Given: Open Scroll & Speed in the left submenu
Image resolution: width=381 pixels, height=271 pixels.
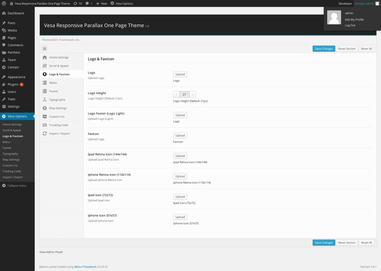Looking at the screenshot, I should 12,130.
